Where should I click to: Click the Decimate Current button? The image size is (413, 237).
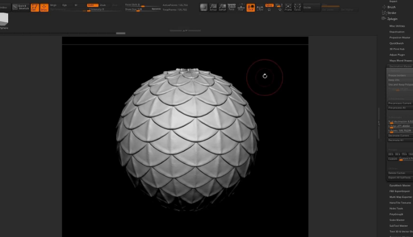pos(400,136)
